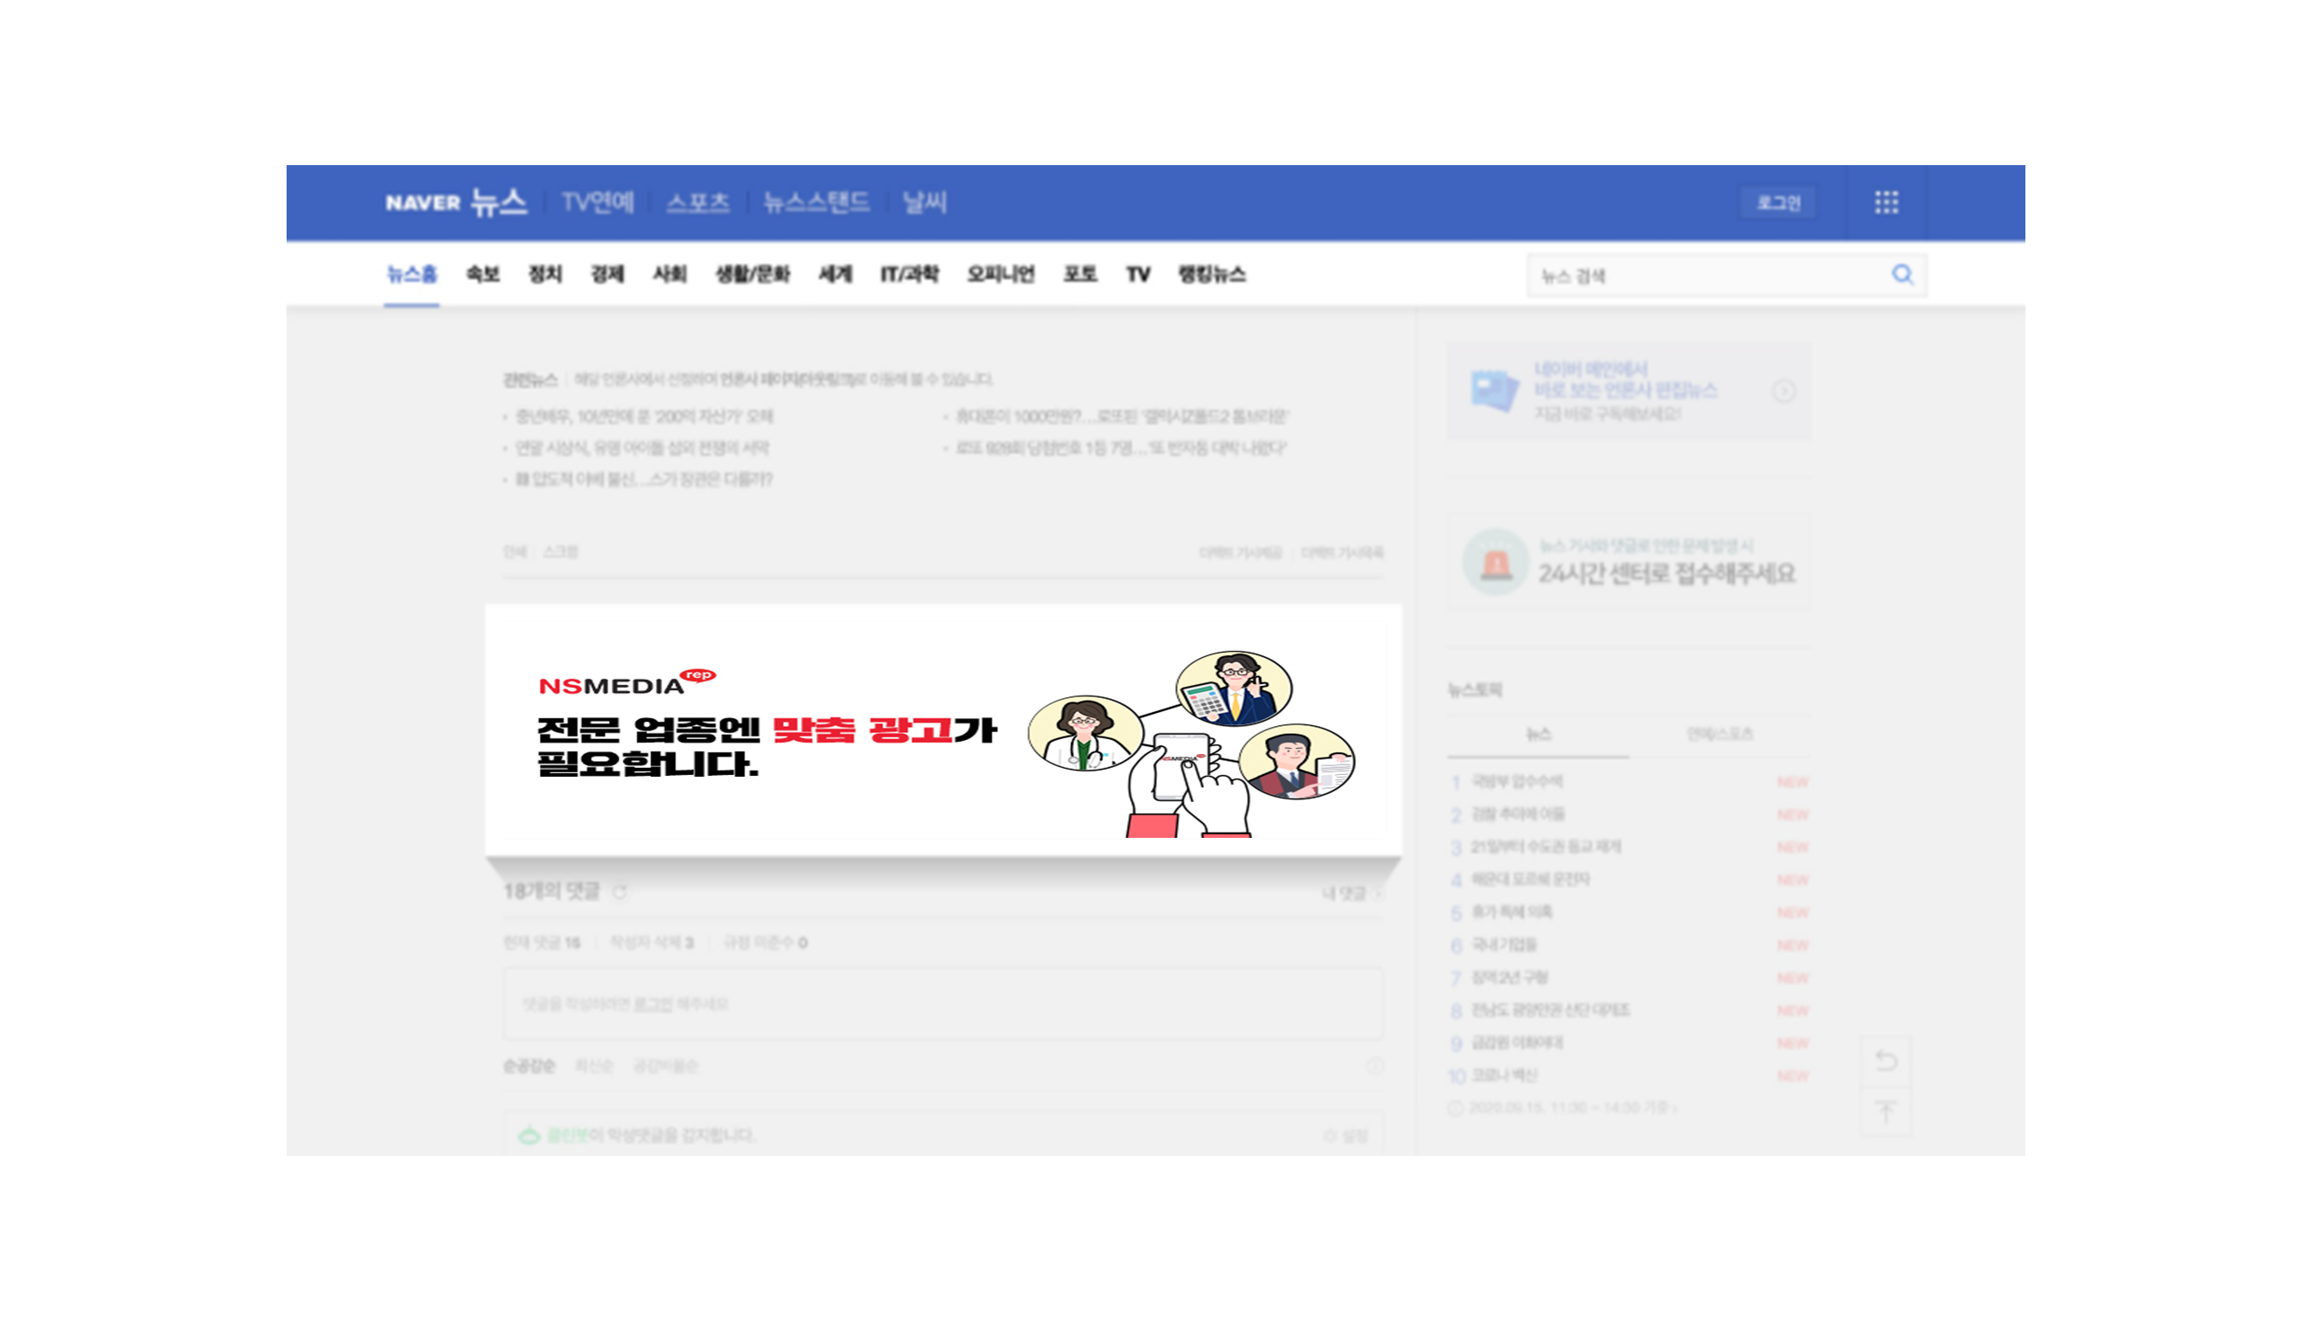Open the rank 7 trending topic

1509,977
